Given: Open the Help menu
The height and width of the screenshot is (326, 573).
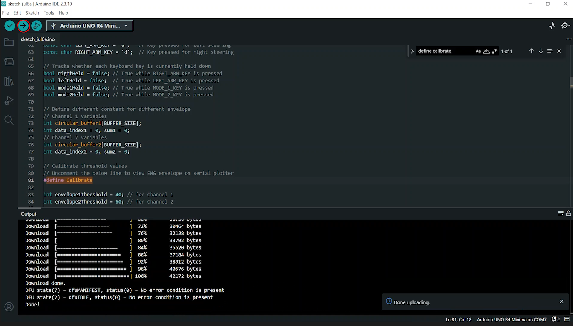Looking at the screenshot, I should pos(63,13).
